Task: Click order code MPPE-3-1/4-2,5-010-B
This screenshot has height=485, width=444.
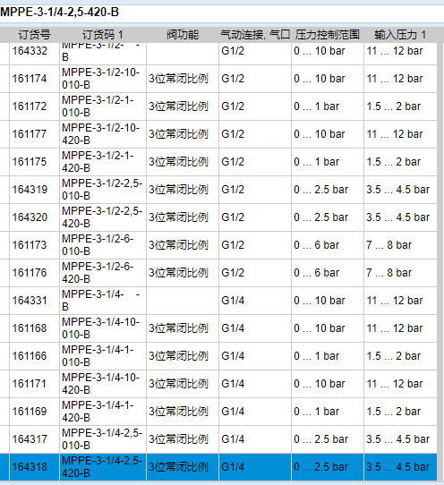Action: click(102, 439)
